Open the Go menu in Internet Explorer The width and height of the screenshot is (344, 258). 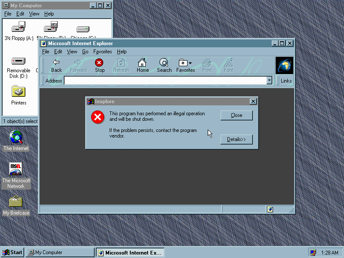click(85, 52)
